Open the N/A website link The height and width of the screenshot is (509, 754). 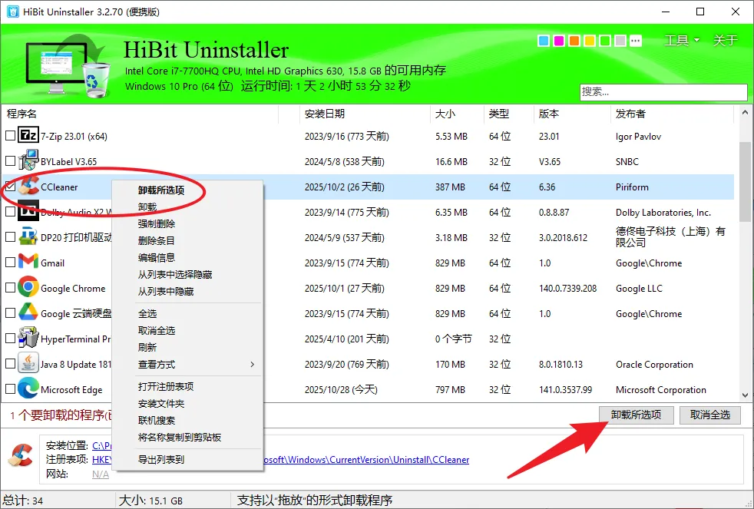coord(100,474)
